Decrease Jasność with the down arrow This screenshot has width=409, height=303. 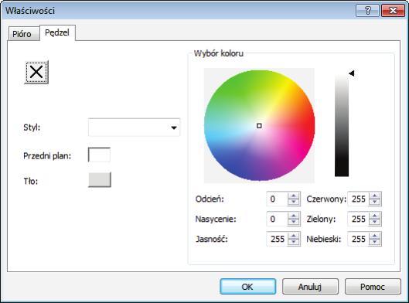[294, 242]
